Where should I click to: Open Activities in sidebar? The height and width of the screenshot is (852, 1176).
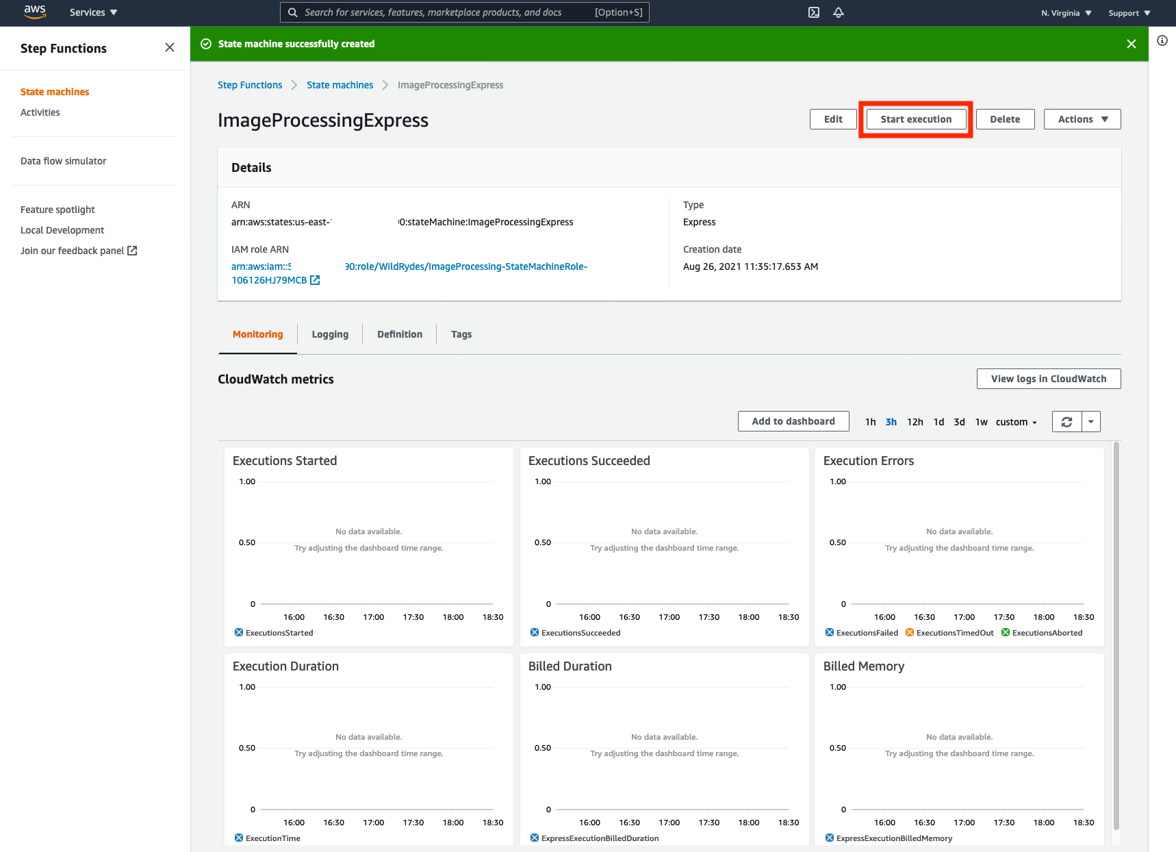tap(40, 112)
